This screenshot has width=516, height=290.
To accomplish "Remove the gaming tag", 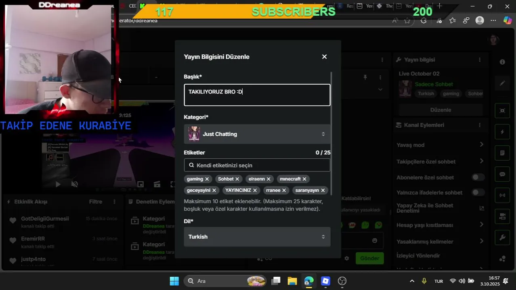I will click(207, 179).
